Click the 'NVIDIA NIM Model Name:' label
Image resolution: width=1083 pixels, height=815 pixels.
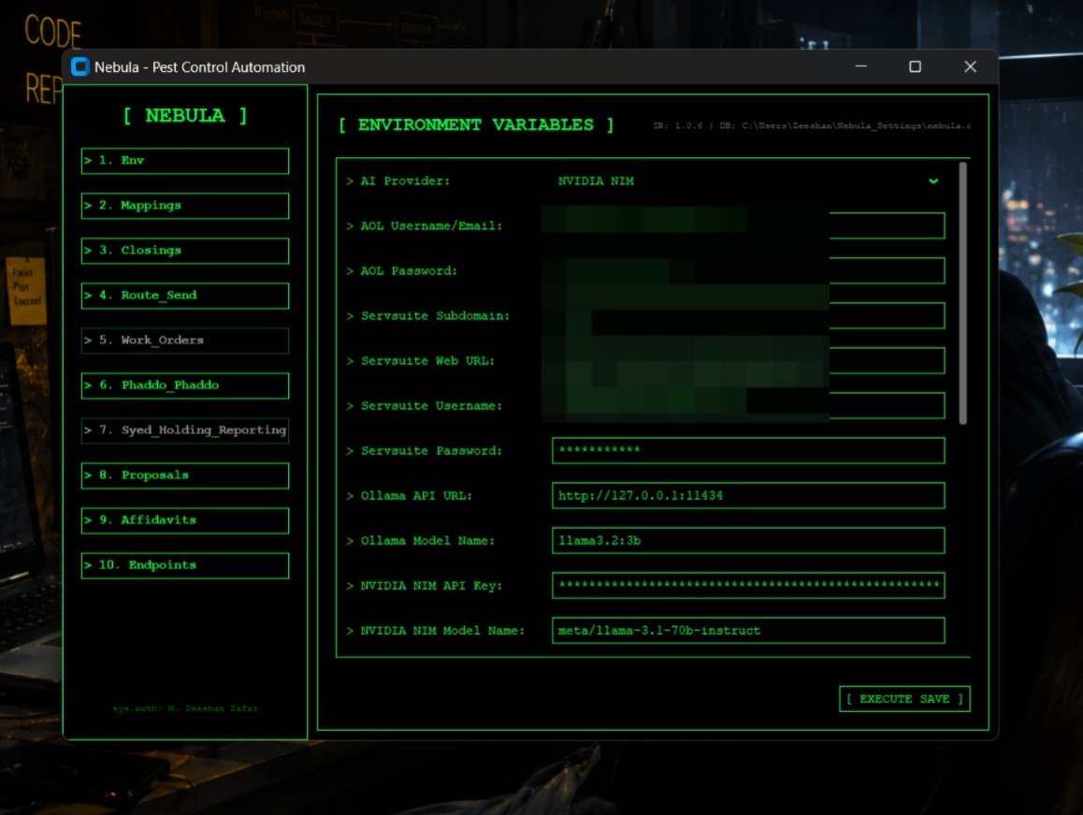(435, 631)
